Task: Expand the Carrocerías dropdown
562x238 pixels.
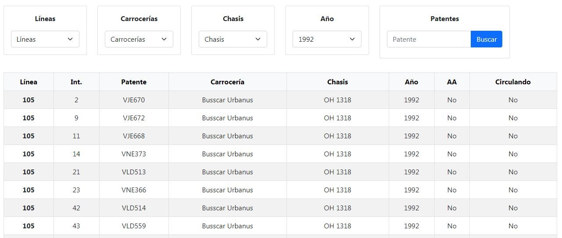Action: (139, 39)
